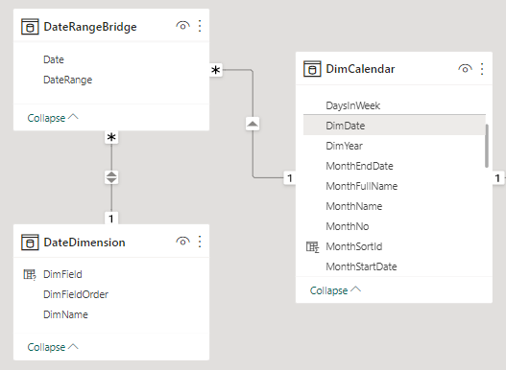Click the MonthSortId calculated column icon

(312, 247)
